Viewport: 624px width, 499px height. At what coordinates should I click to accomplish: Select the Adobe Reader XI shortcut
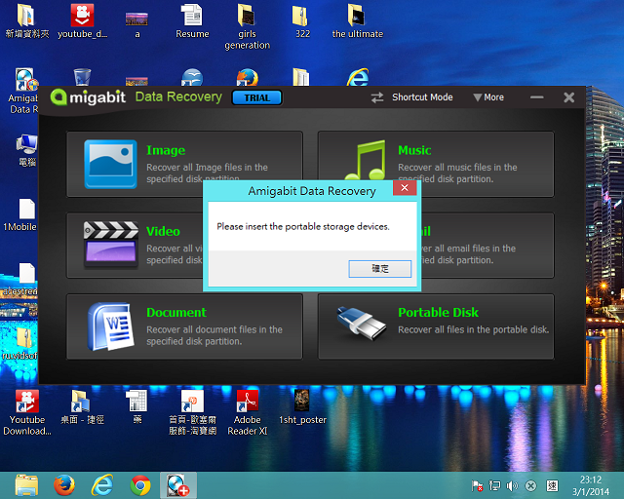point(247,412)
